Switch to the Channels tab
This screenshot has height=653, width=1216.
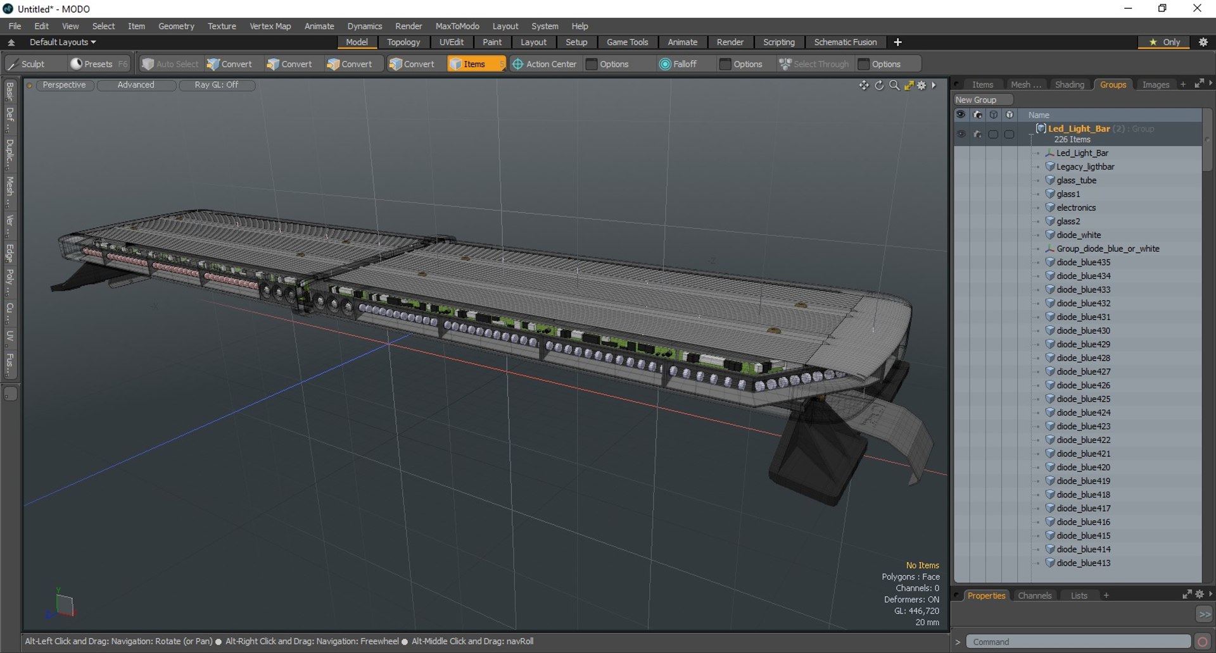coord(1034,595)
